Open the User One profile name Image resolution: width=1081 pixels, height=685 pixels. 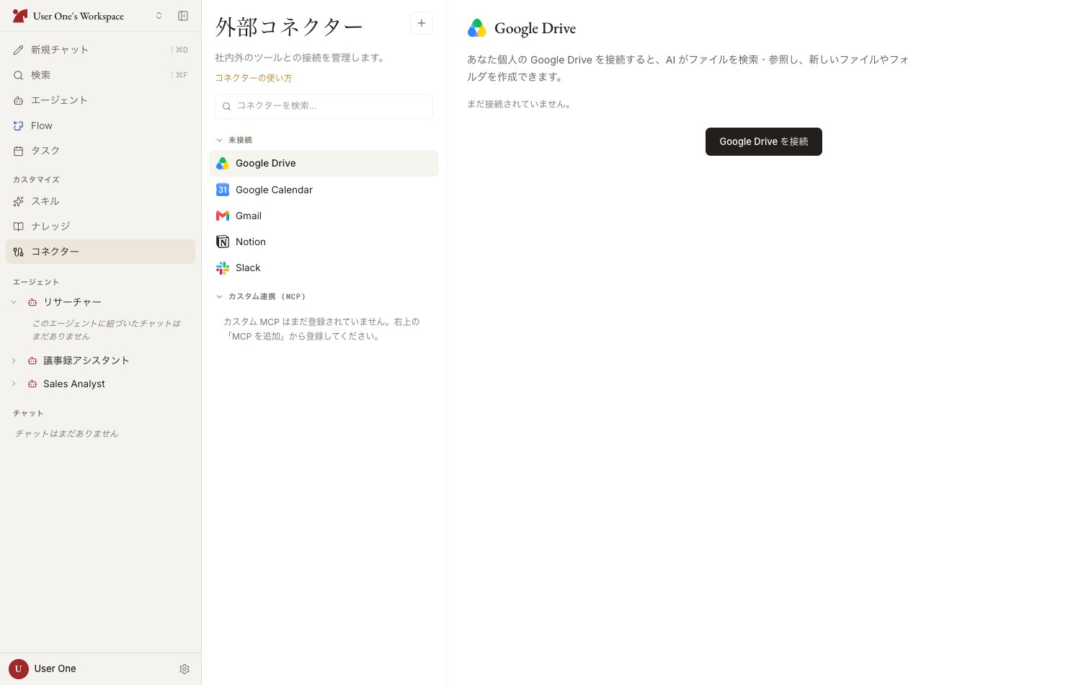tap(55, 668)
